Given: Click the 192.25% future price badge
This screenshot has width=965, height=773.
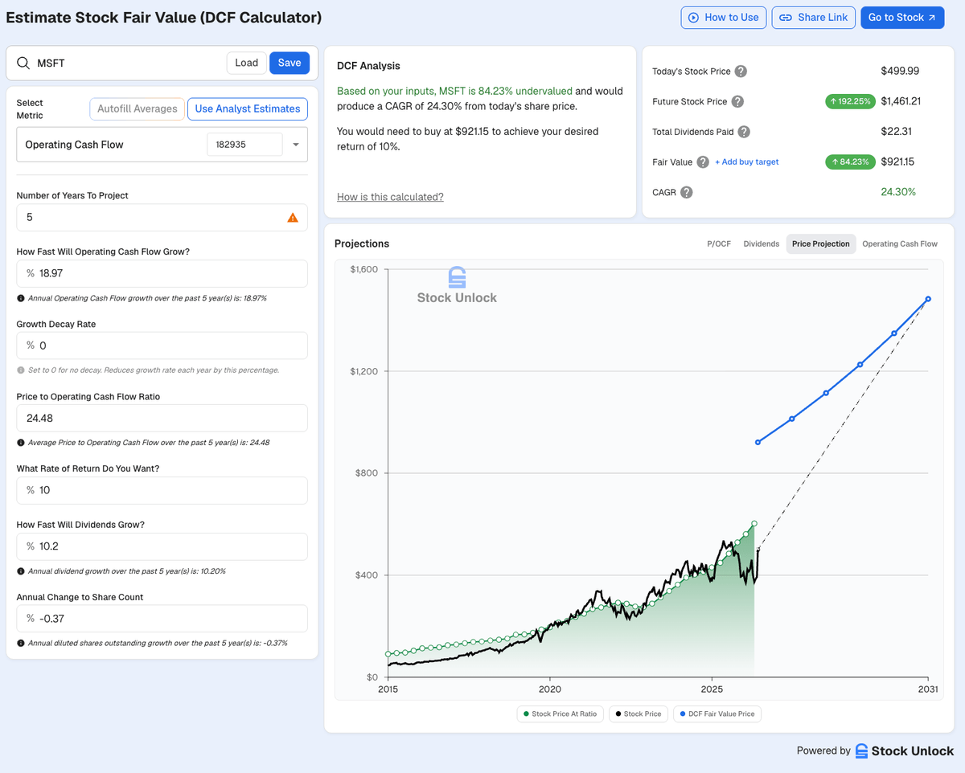Looking at the screenshot, I should pyautogui.click(x=851, y=102).
